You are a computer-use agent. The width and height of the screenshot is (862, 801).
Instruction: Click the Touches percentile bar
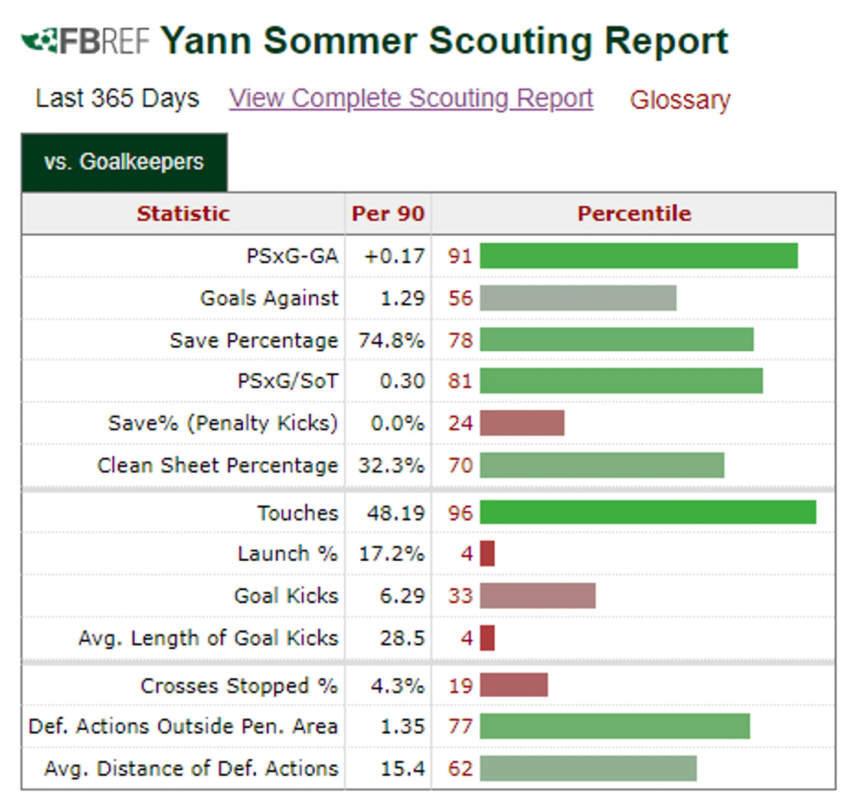coord(648,512)
